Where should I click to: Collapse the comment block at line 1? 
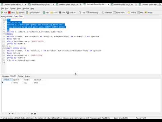6,20
